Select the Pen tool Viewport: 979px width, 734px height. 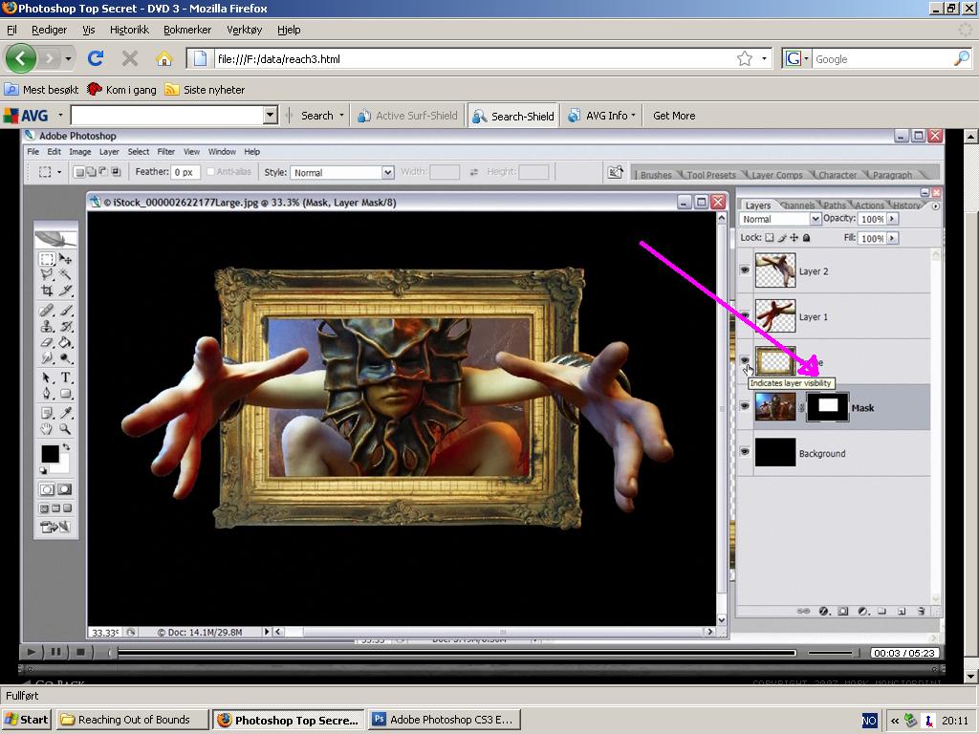(47, 394)
